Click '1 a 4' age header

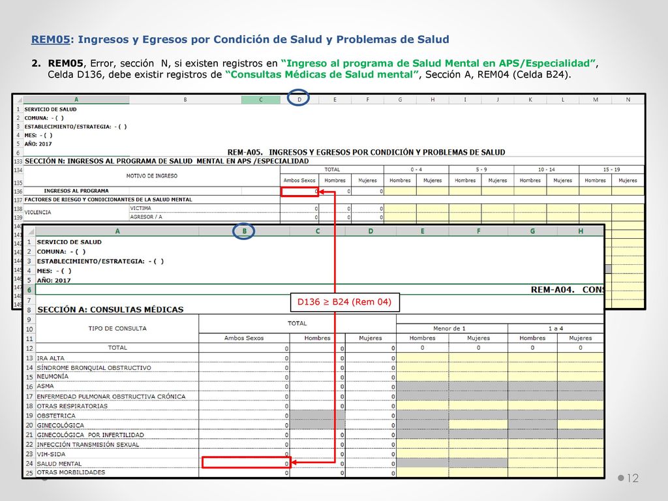coord(556,329)
